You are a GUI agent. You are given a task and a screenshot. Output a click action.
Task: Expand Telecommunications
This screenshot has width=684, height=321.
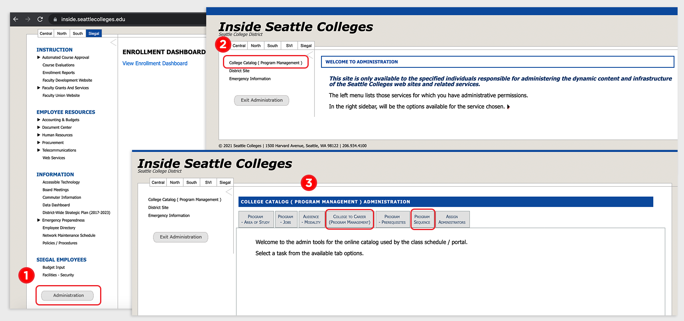pyautogui.click(x=39, y=150)
